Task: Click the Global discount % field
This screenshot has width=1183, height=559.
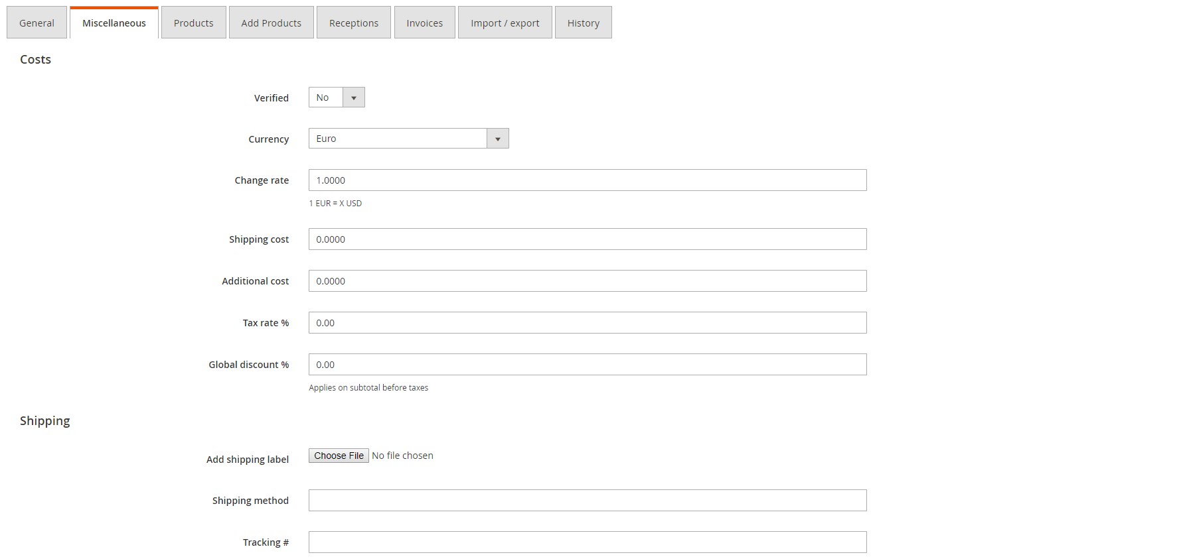Action: click(x=588, y=365)
